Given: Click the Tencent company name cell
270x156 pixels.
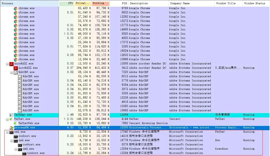Looking at the screenshot, I should coord(175,119).
